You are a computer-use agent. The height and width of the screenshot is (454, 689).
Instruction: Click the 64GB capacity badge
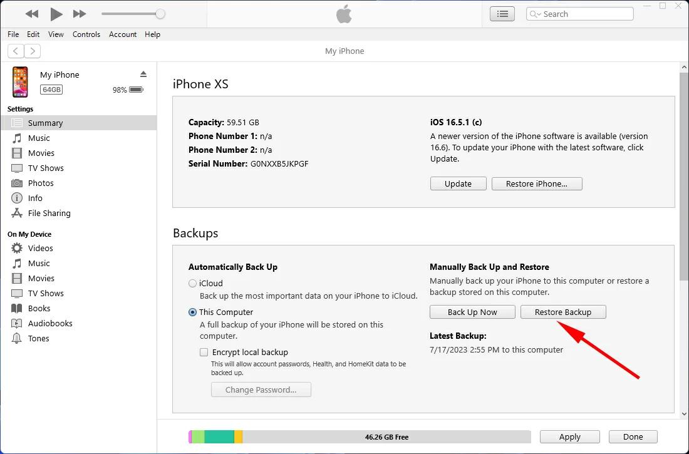(x=51, y=90)
